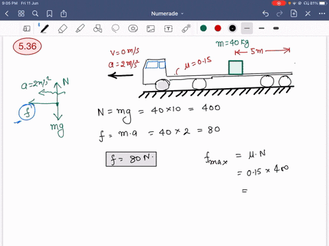
Task: Tap the m=40 kg handwritten label
Action: coord(232,43)
